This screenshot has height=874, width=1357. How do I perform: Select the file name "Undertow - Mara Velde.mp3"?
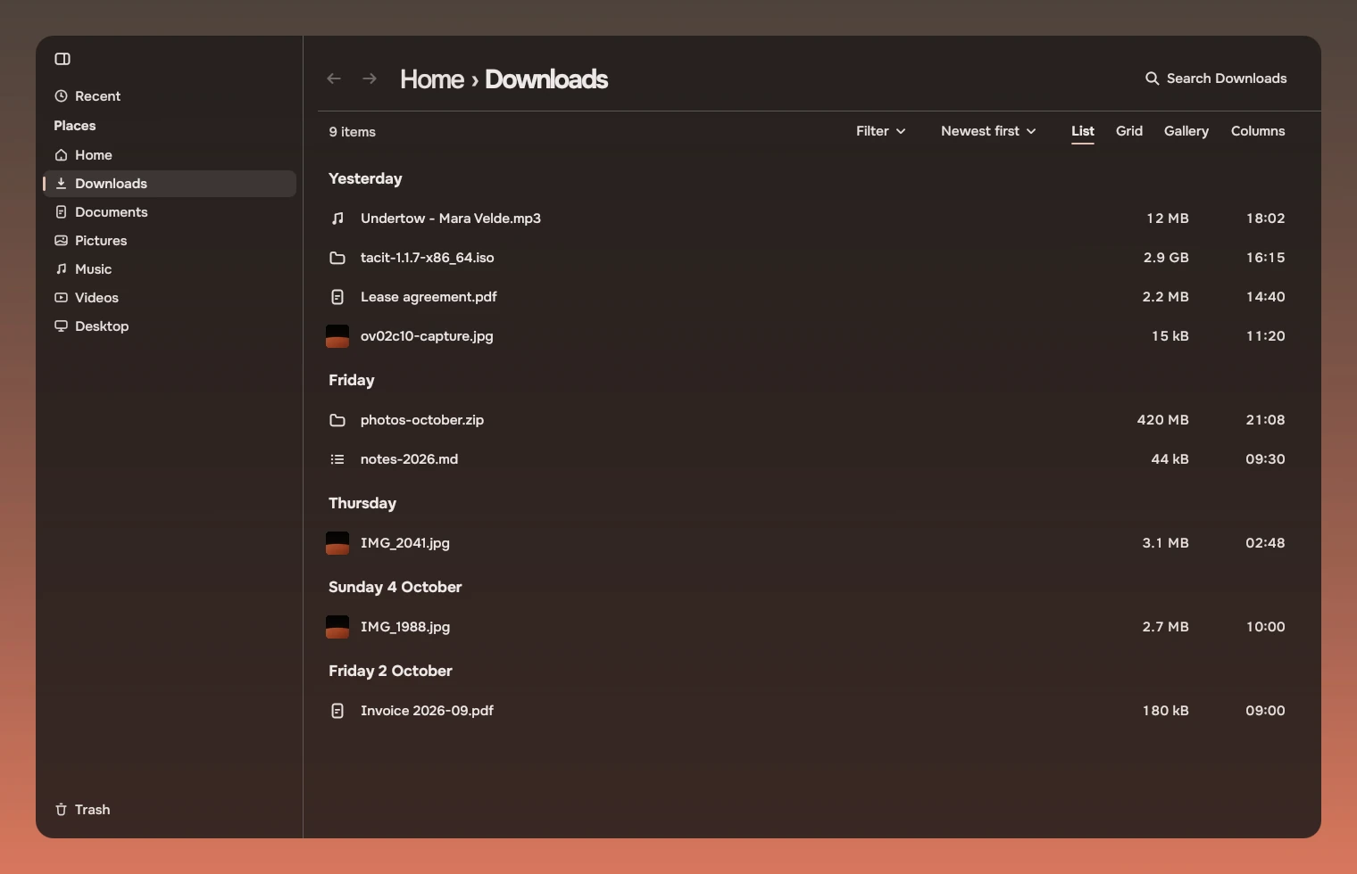tap(451, 218)
